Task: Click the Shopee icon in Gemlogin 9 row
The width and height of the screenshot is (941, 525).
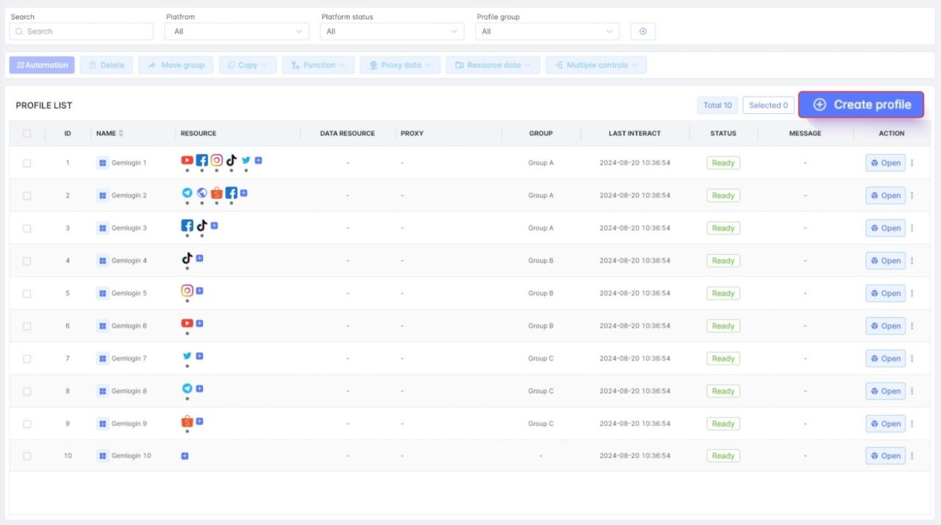Action: click(187, 421)
